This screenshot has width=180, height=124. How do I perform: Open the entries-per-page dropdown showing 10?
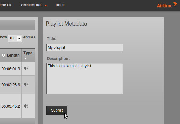[15, 38]
